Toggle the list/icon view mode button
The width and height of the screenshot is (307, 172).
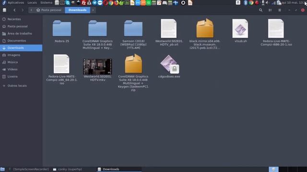coord(270,10)
